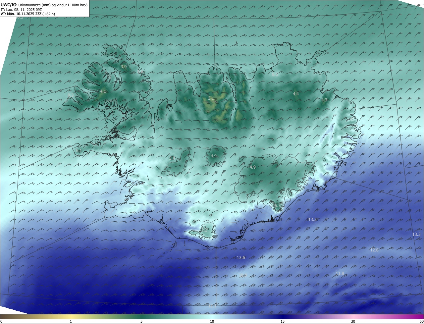Image resolution: width=424 pixels, height=324 pixels.
Task: Click the 13.6 value label south of Iceland
Action: pos(241,257)
